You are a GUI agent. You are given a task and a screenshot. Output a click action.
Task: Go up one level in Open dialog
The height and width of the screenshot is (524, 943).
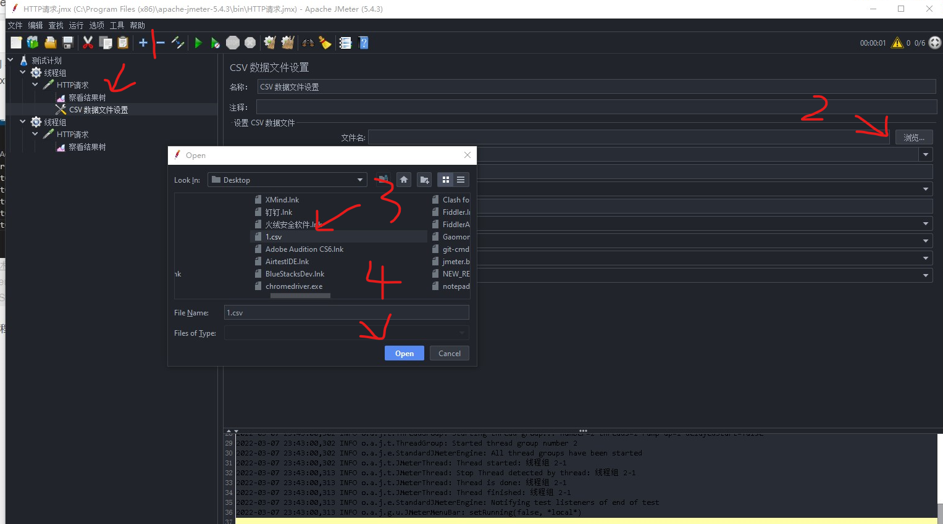point(383,180)
